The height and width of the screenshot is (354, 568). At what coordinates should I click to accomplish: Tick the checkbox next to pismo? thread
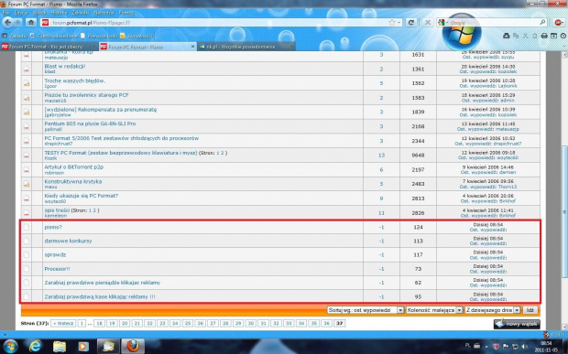point(27,227)
